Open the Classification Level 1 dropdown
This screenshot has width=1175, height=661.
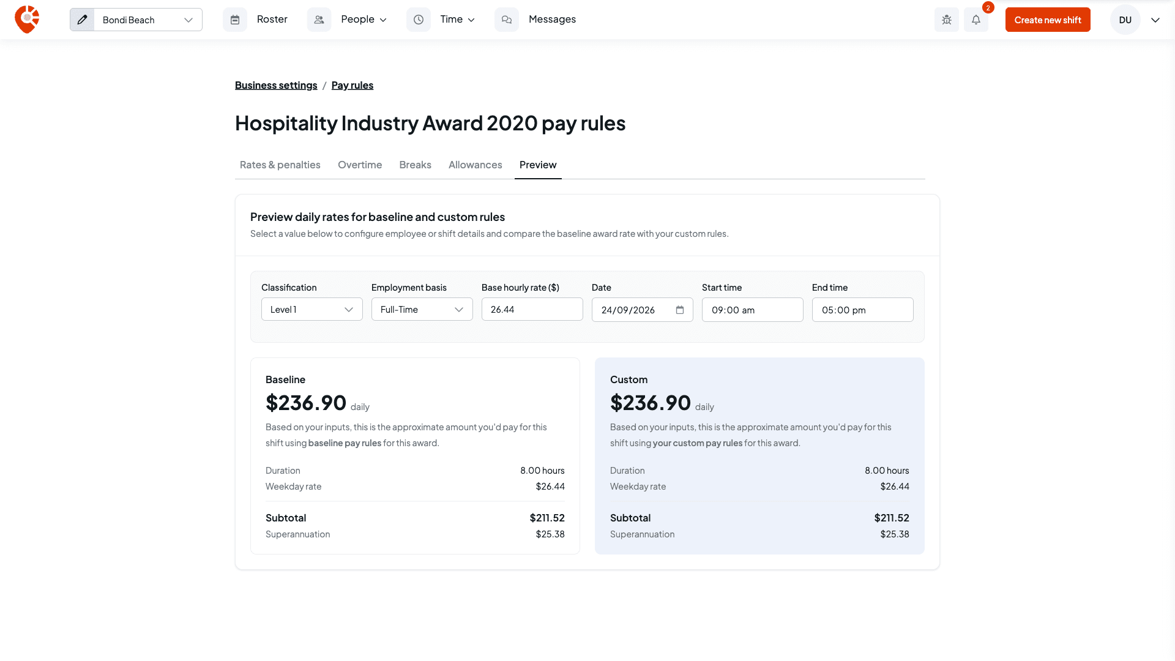(x=312, y=309)
